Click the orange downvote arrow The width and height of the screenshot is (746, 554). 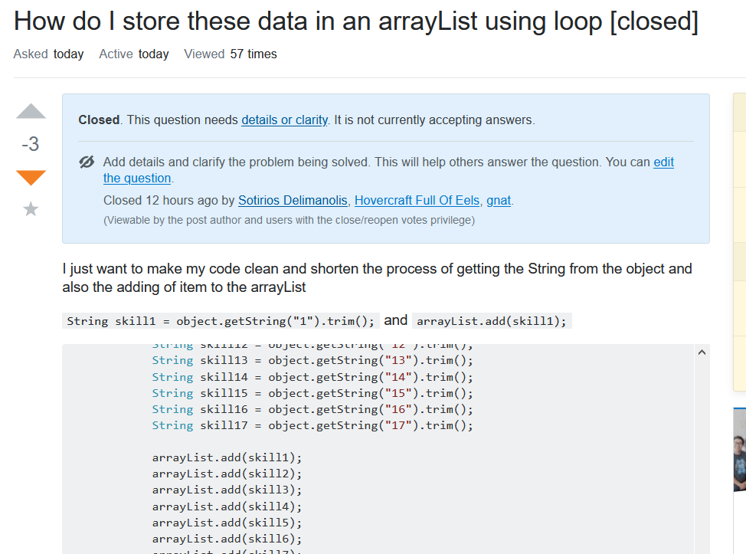(30, 177)
